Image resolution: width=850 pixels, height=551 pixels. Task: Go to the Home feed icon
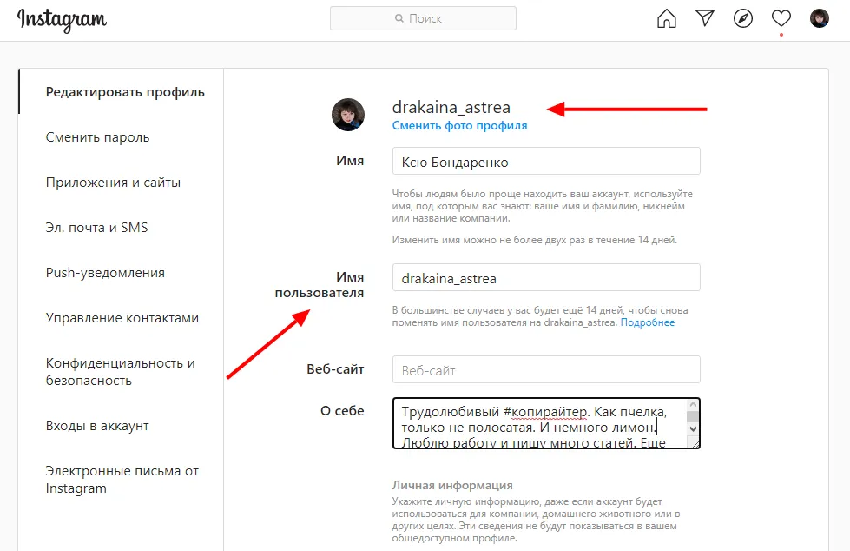pos(666,18)
